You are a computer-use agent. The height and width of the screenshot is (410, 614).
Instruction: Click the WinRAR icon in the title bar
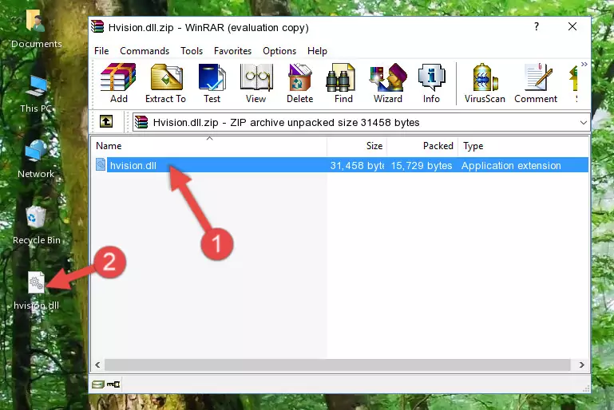pos(97,26)
